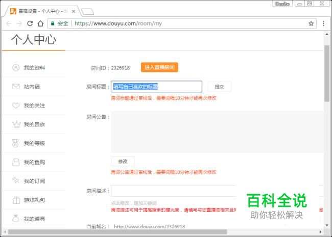Click the 个人中心 page heading

pyautogui.click(x=34, y=40)
